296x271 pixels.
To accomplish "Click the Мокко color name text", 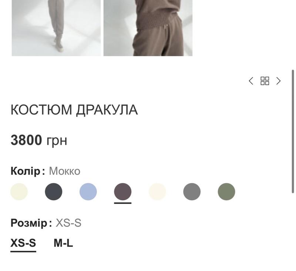I will (x=64, y=171).
